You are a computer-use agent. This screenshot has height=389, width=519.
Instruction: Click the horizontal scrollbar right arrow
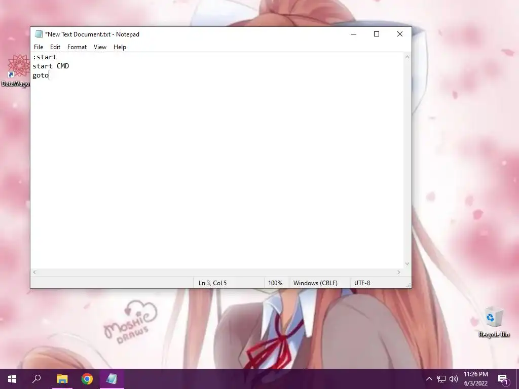click(399, 272)
